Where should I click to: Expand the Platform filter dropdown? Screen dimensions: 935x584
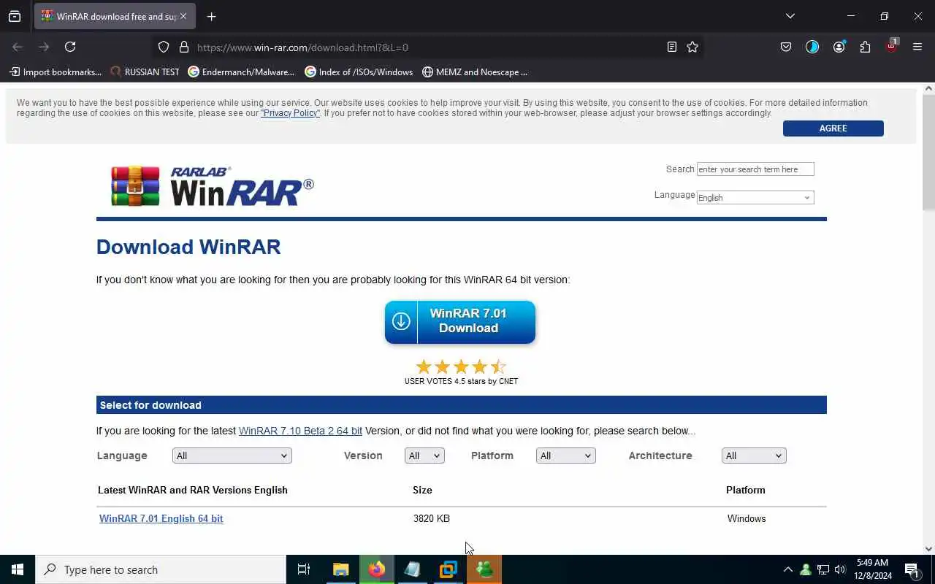coord(566,456)
